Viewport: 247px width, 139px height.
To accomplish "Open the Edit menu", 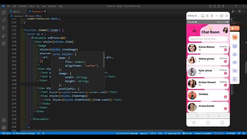I will pyautogui.click(x=14, y=6).
